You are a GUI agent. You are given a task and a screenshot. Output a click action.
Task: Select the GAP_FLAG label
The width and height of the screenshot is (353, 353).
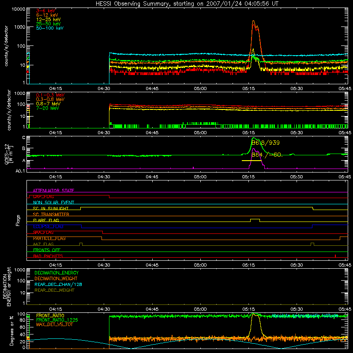[x=43, y=196]
